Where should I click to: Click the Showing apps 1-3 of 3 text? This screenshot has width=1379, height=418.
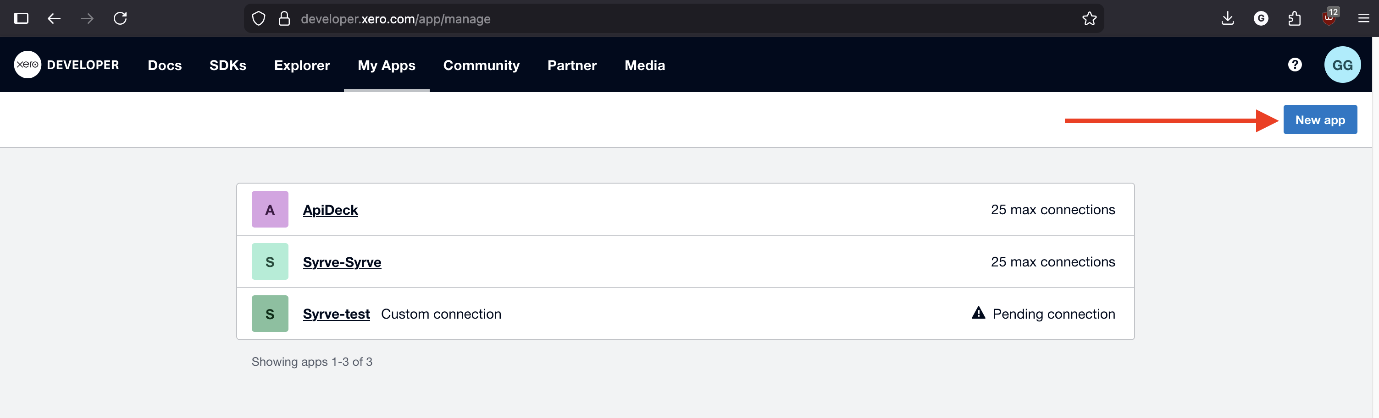pyautogui.click(x=312, y=362)
